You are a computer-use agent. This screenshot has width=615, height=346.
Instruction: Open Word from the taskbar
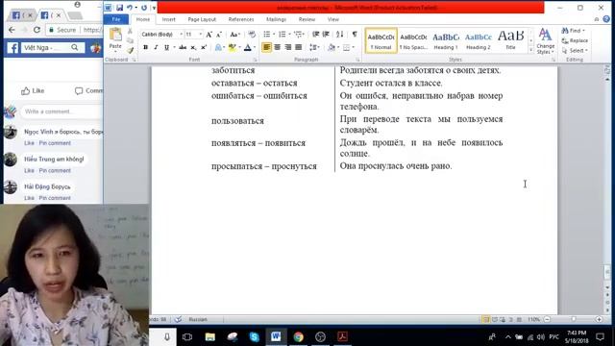pyautogui.click(x=276, y=336)
